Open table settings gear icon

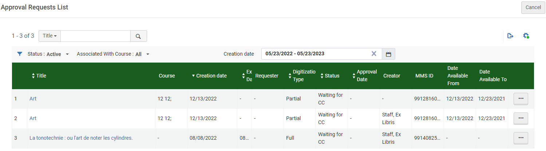click(x=526, y=36)
